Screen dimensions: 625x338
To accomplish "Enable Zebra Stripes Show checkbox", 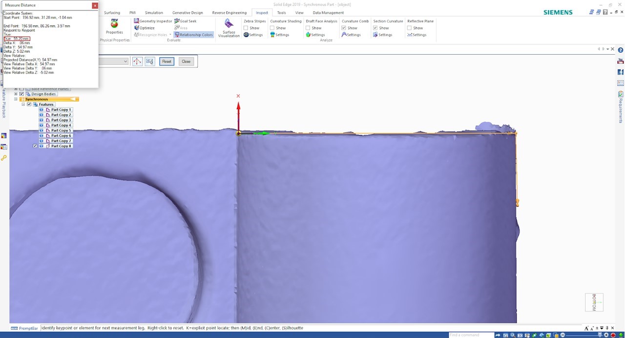I will coord(246,28).
